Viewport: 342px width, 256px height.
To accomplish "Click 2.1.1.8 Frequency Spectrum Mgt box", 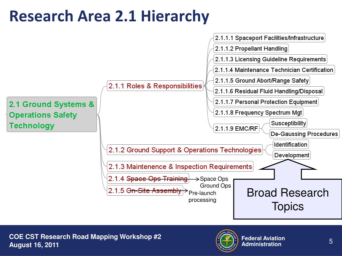I will pos(258,112).
